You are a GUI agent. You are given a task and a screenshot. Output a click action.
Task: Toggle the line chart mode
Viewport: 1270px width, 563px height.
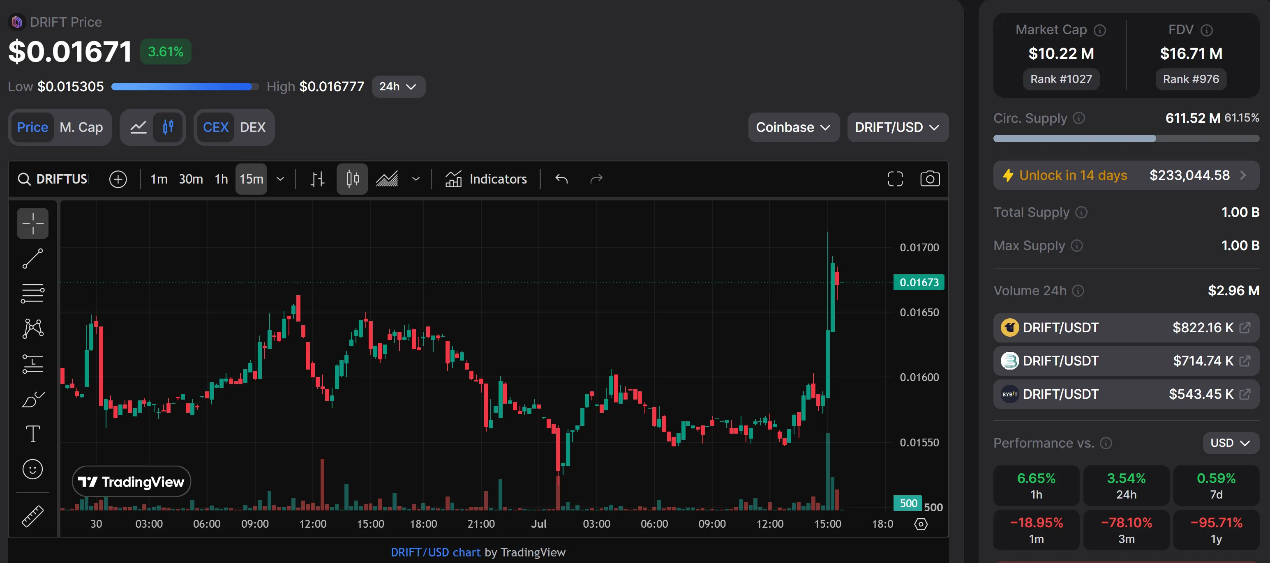coord(138,127)
